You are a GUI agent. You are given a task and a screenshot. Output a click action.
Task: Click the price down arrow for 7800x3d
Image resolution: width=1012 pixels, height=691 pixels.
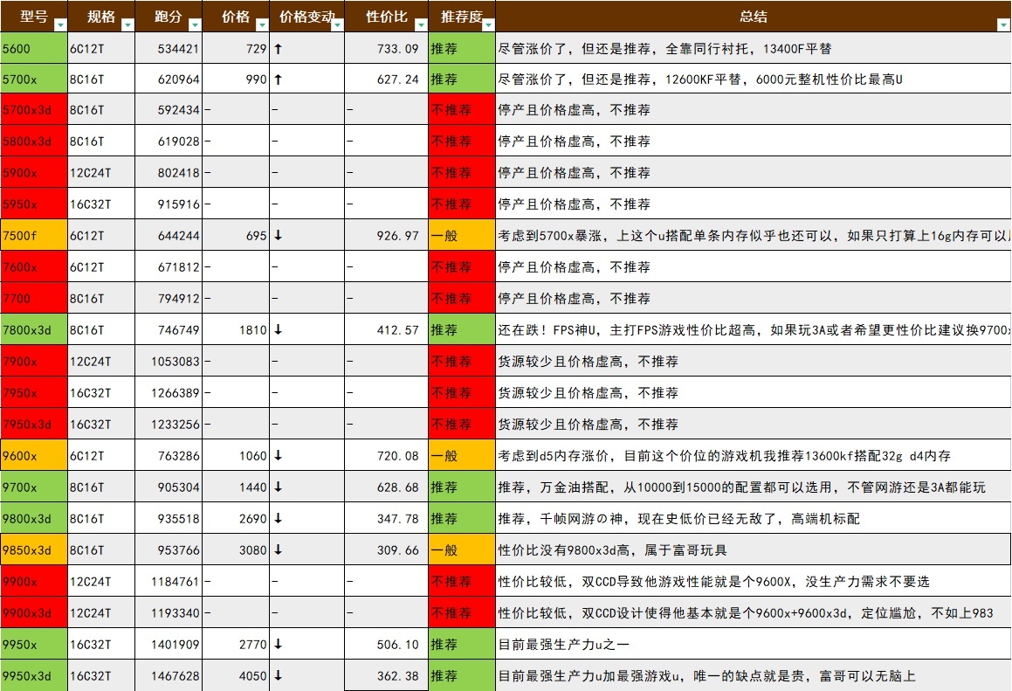(x=278, y=330)
